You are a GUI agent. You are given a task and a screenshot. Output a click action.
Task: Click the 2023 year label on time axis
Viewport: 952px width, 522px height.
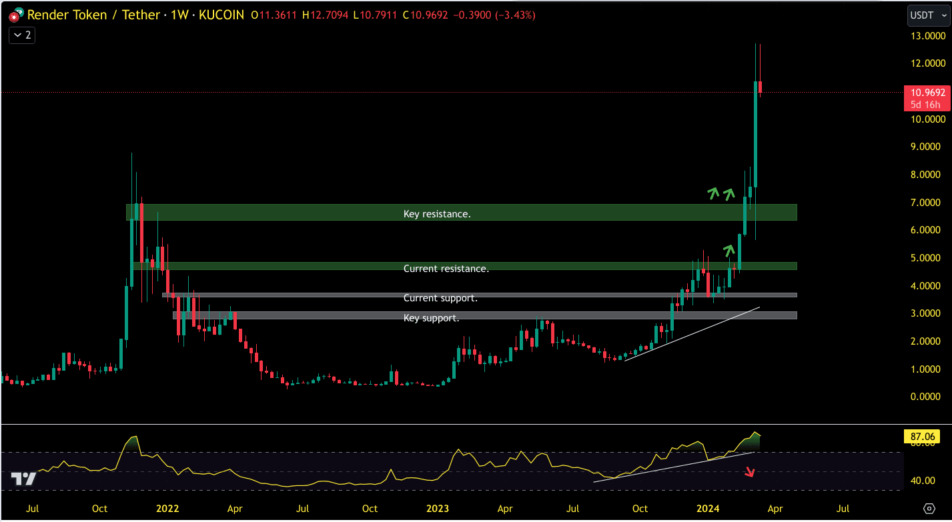pos(437,509)
